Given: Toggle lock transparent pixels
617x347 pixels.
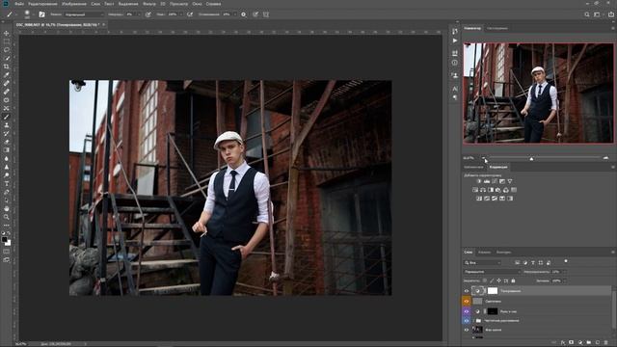Looking at the screenshot, I should click(484, 280).
